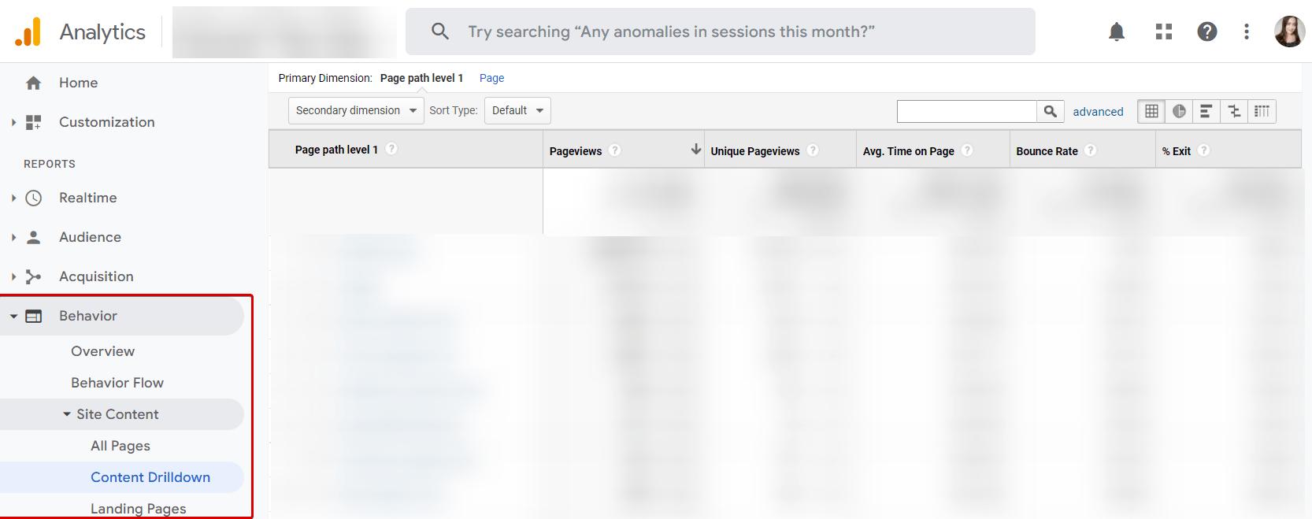This screenshot has height=519, width=1312.
Task: Click the table search magnifier icon
Action: pyautogui.click(x=1051, y=111)
